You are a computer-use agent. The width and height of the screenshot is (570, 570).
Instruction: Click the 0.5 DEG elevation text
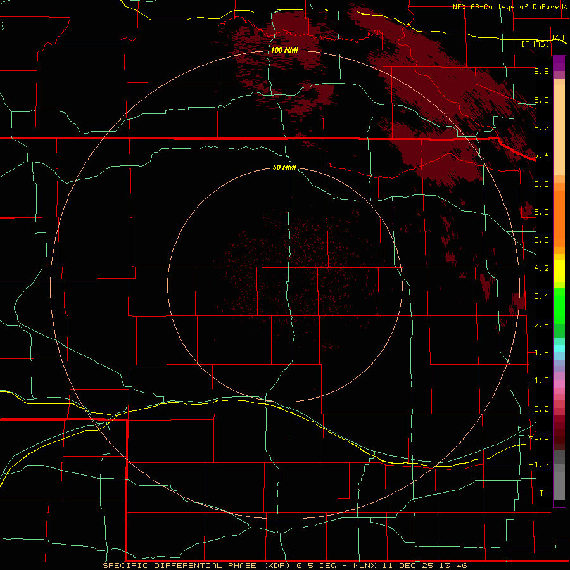(x=317, y=566)
